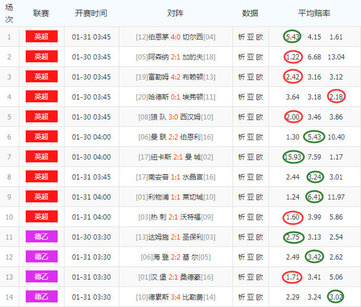The height and width of the screenshot is (307, 361).
Task: Click the away odds 13.04
Action: pos(336,57)
